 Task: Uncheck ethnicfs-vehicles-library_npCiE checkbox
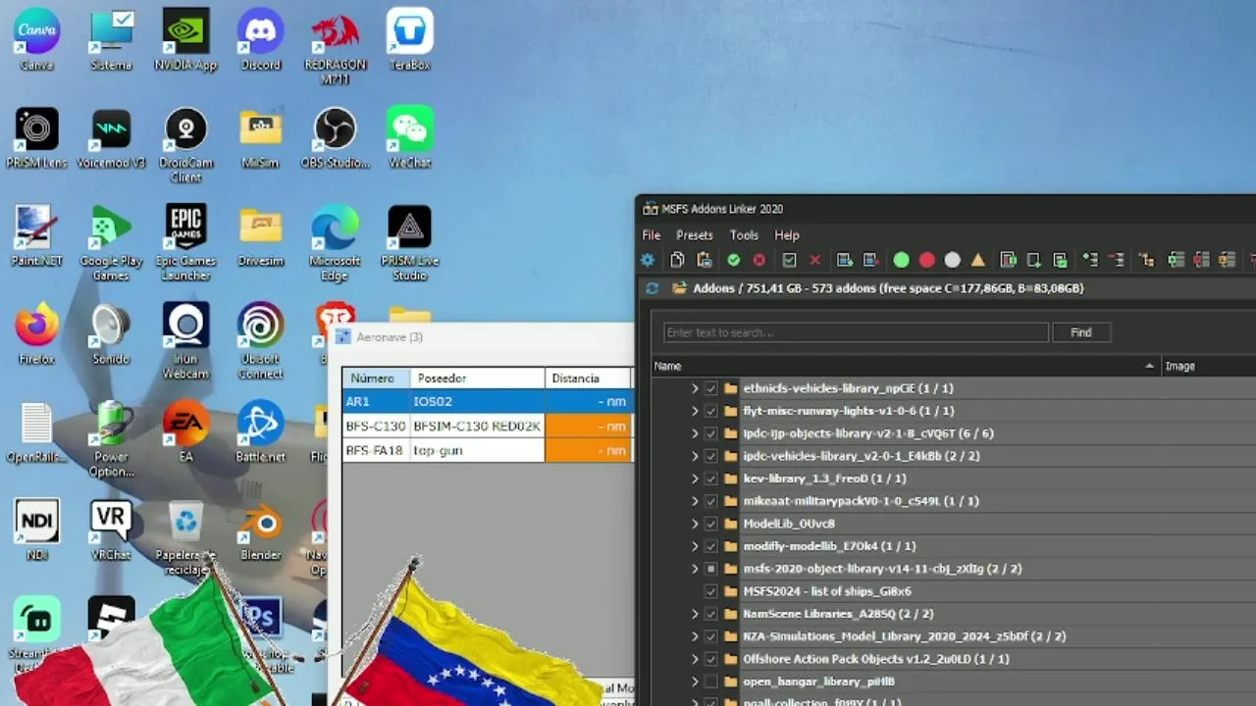click(x=710, y=388)
